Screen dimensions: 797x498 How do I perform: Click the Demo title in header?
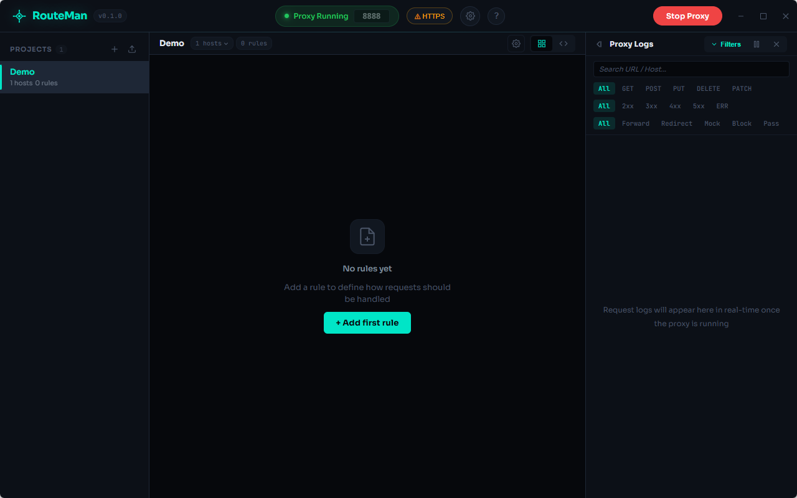click(172, 44)
